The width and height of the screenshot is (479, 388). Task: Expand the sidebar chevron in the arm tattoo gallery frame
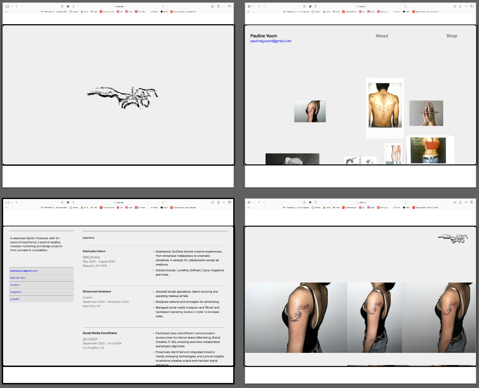click(x=254, y=202)
